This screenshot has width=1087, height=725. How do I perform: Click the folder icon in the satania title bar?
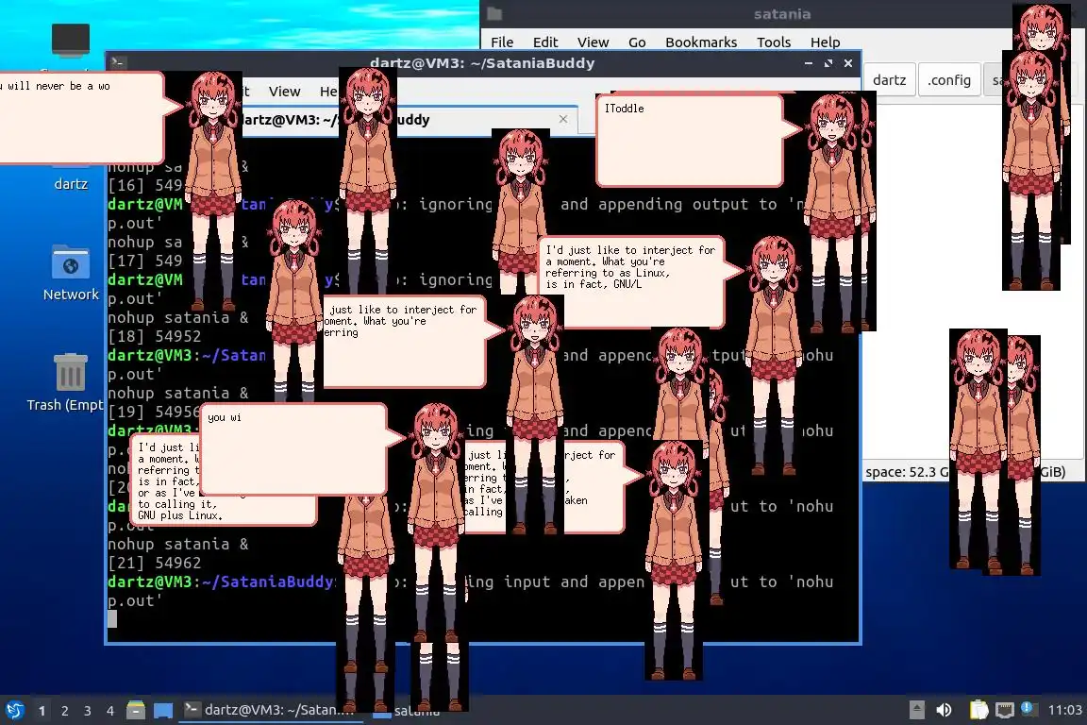494,14
